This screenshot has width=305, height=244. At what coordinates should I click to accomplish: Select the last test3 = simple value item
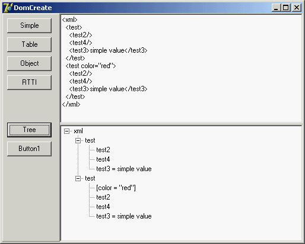pos(124,216)
